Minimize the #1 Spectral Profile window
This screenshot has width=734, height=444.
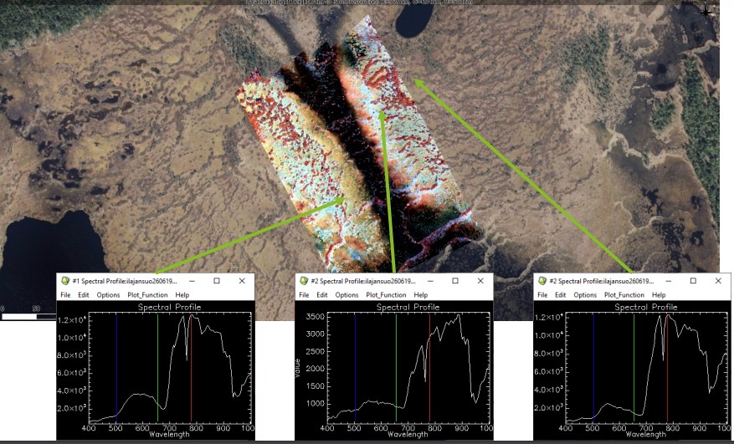pos(190,281)
